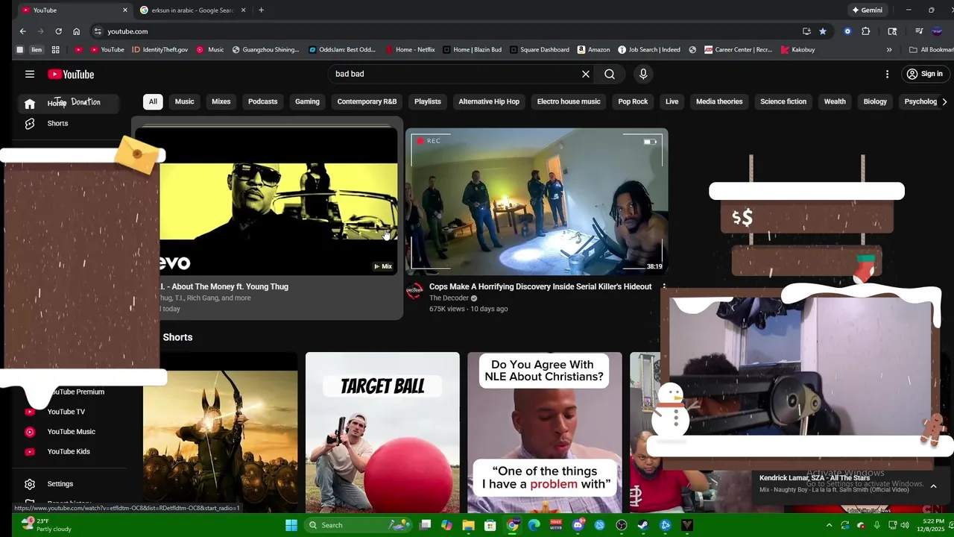Bookmark this page with star icon
Viewport: 954px width, 537px height.
(x=823, y=31)
